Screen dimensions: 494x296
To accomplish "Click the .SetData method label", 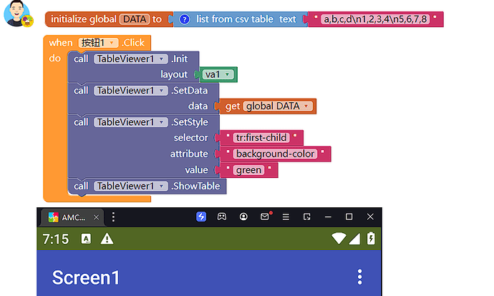I will tap(189, 91).
